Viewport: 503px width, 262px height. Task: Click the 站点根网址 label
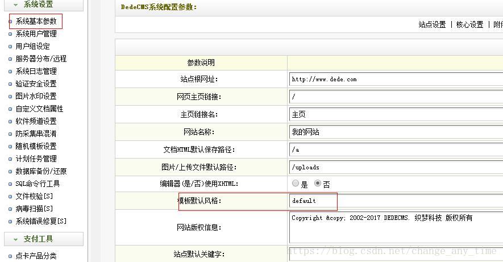click(199, 79)
